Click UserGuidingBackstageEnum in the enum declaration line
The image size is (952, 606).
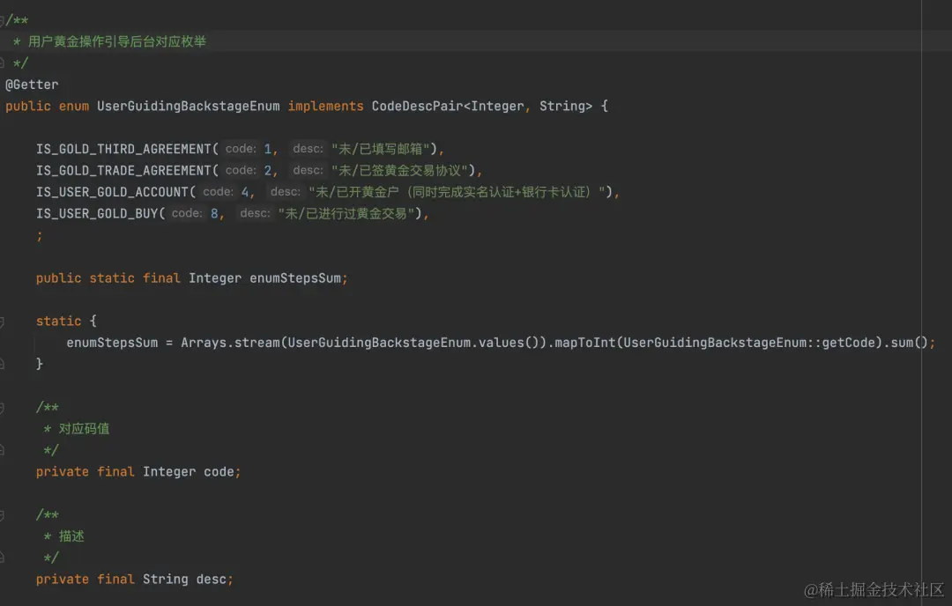pyautogui.click(x=189, y=107)
